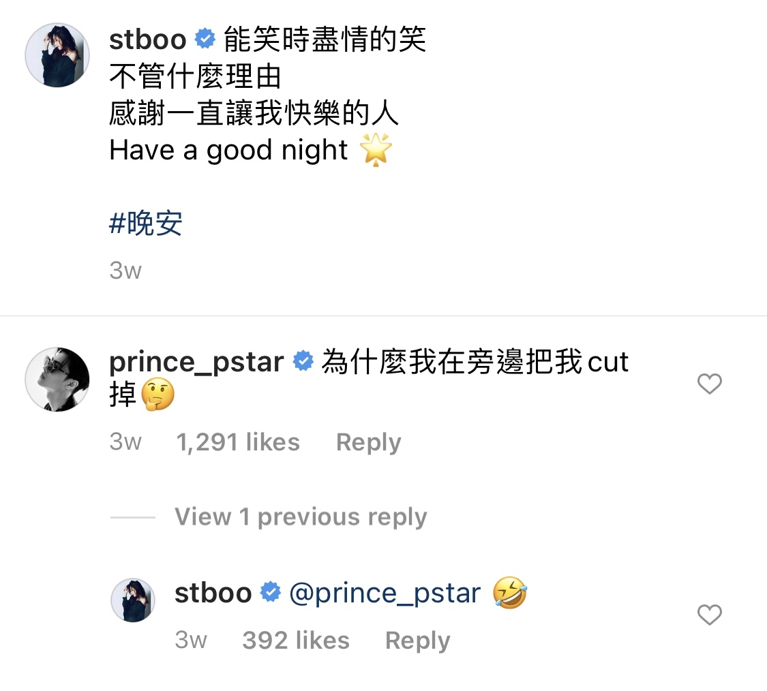Like stboo's reply using the heart icon

pos(710,615)
